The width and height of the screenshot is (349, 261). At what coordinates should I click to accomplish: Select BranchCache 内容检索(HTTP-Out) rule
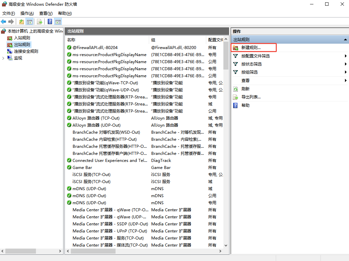click(104, 139)
